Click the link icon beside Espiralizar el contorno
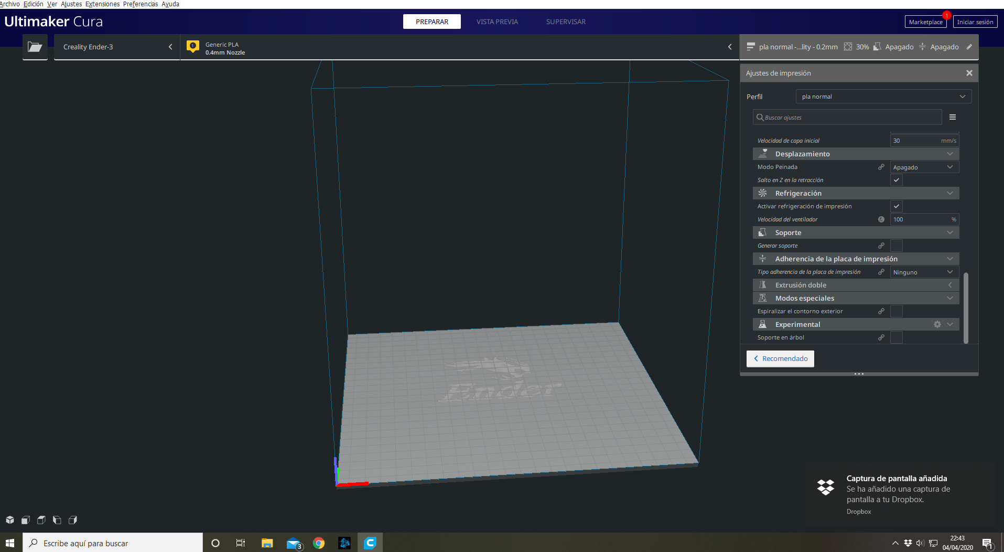1004x552 pixels. (881, 311)
